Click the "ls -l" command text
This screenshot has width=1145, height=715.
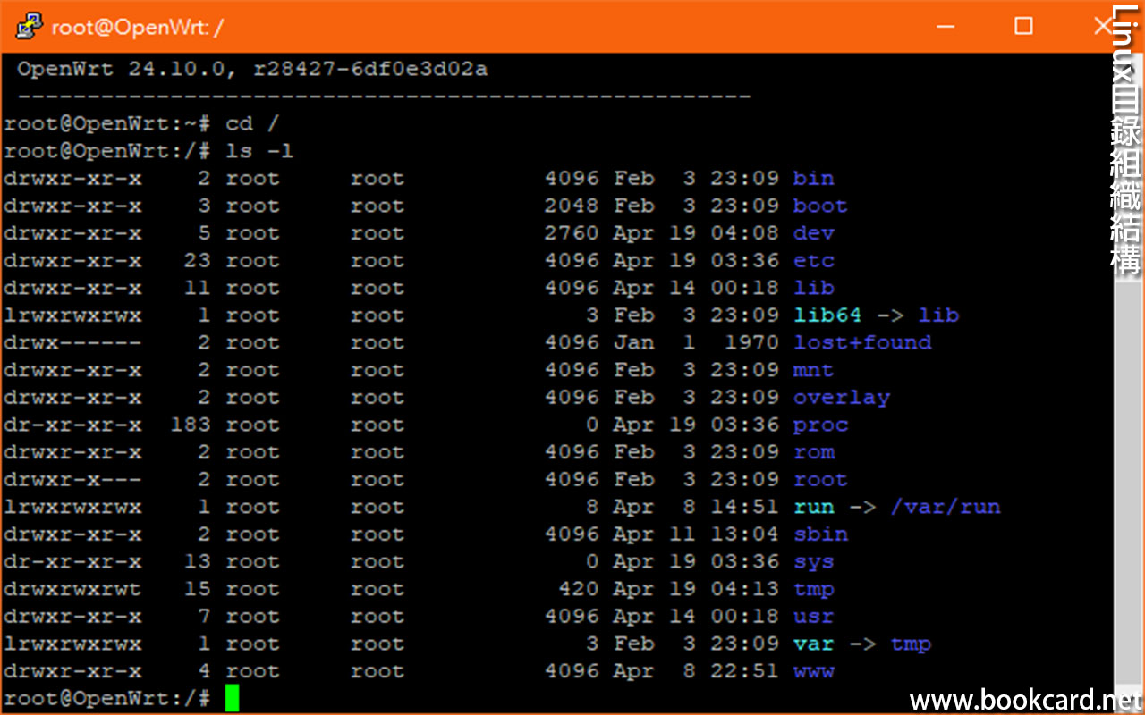(259, 151)
